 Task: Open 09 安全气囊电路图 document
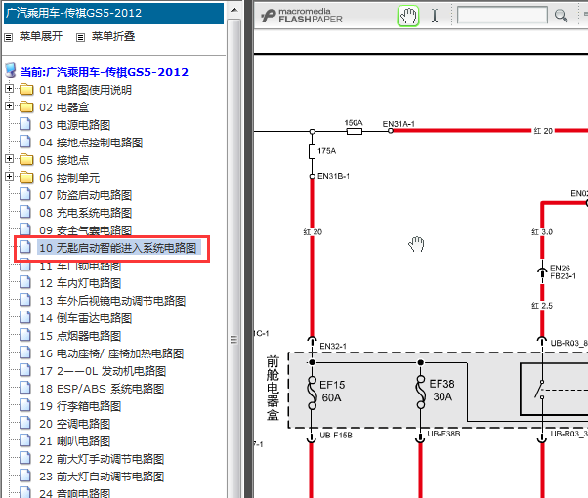[x=86, y=230]
